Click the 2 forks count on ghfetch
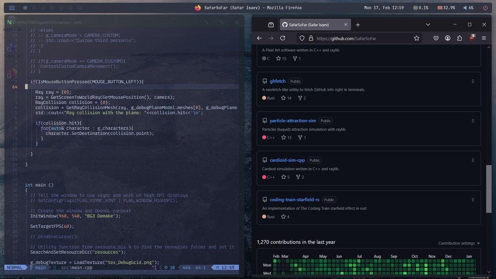This screenshot has height=279, width=496. (302, 98)
